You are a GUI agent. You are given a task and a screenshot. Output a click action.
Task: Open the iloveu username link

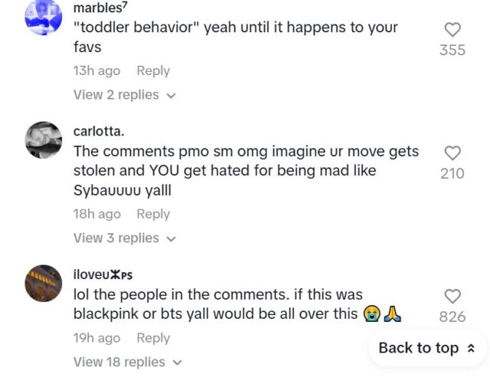tap(103, 275)
